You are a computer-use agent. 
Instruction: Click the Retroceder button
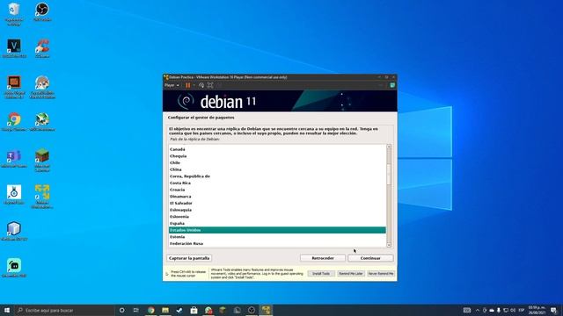[323, 258]
